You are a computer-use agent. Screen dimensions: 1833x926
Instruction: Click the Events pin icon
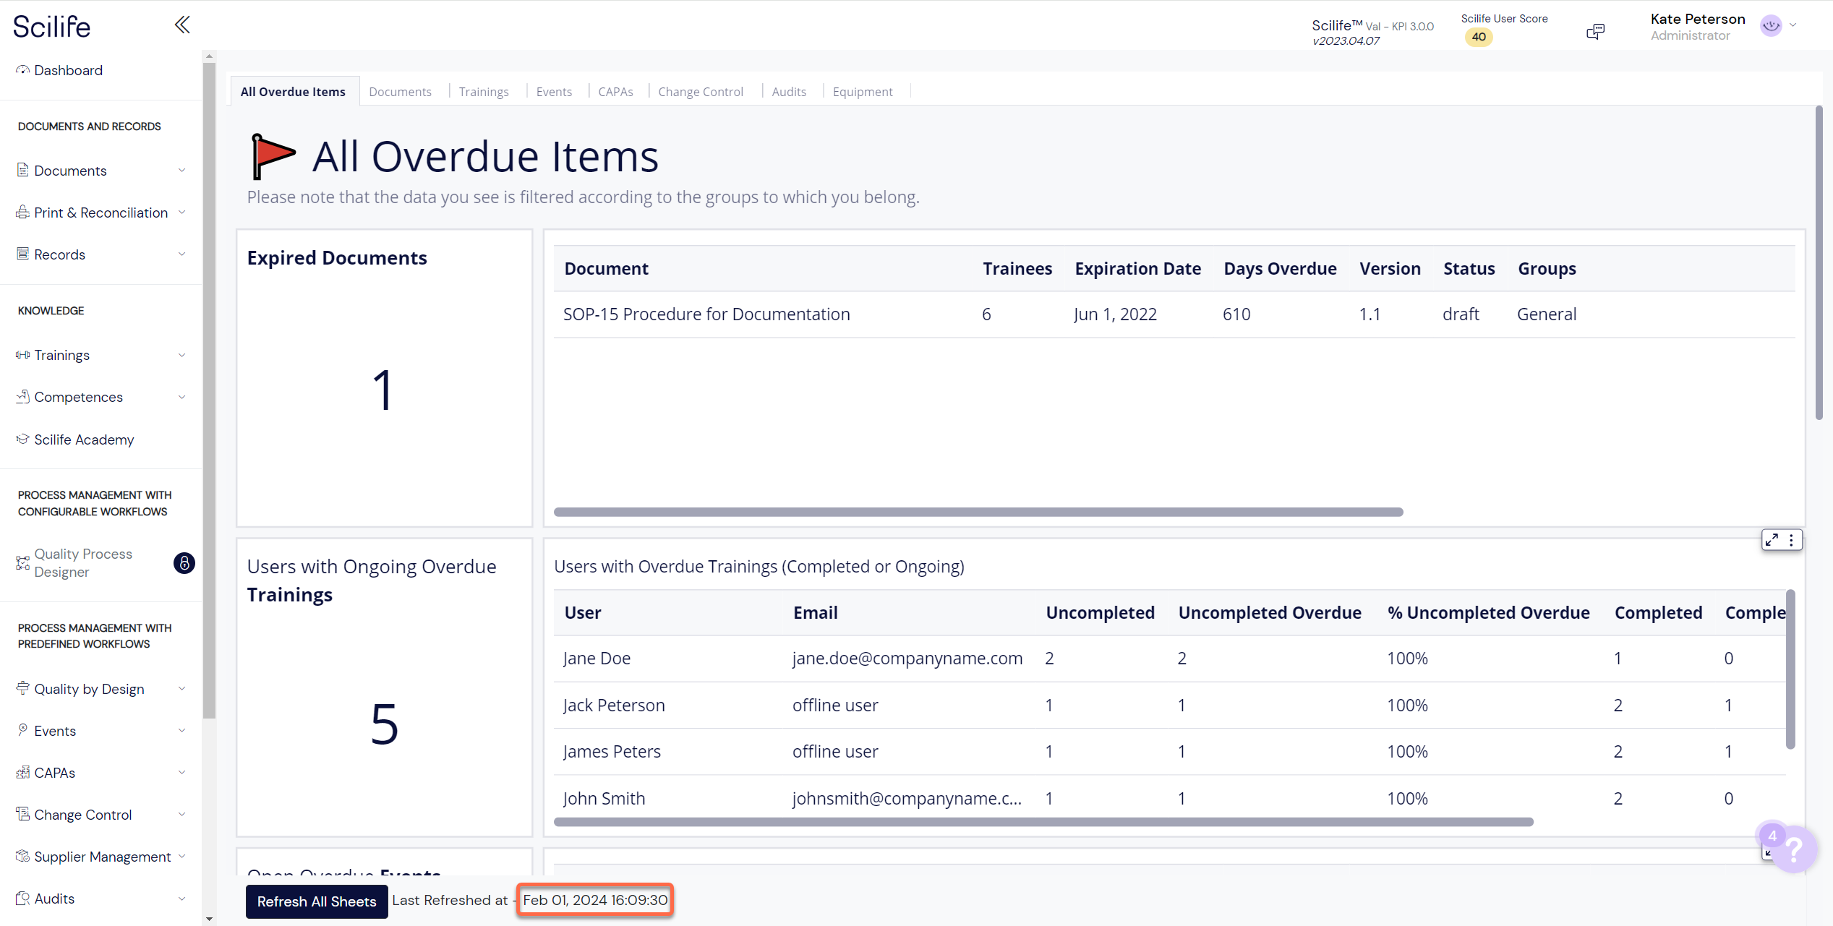pyautogui.click(x=23, y=730)
